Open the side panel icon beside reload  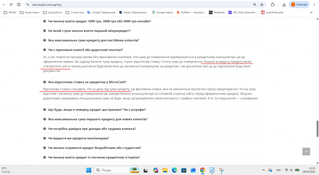point(19,5)
